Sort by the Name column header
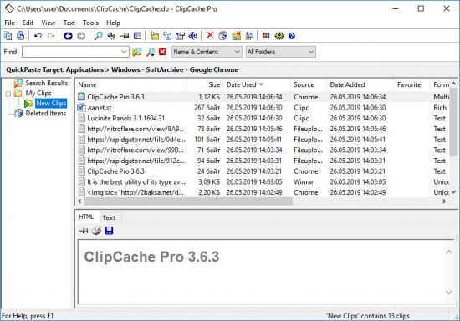 [131, 84]
